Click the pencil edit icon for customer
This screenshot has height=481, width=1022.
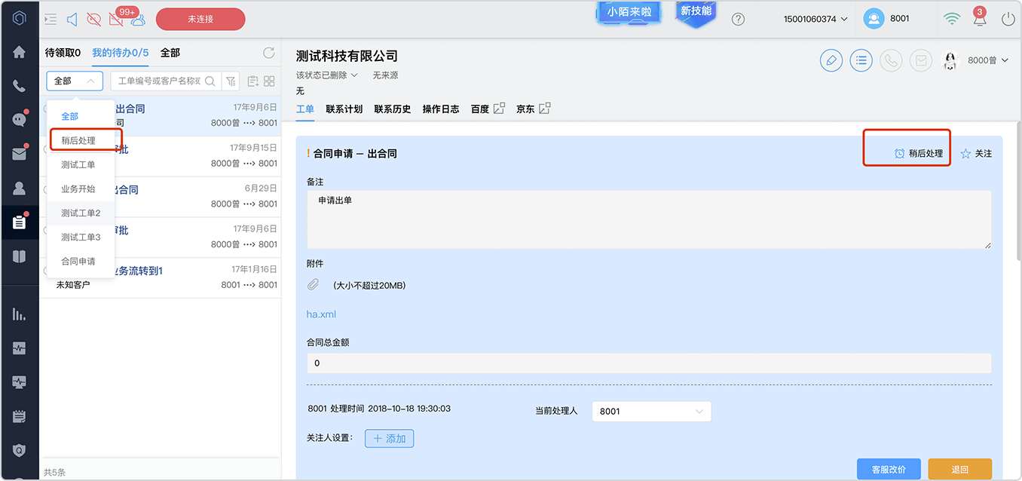pos(831,60)
